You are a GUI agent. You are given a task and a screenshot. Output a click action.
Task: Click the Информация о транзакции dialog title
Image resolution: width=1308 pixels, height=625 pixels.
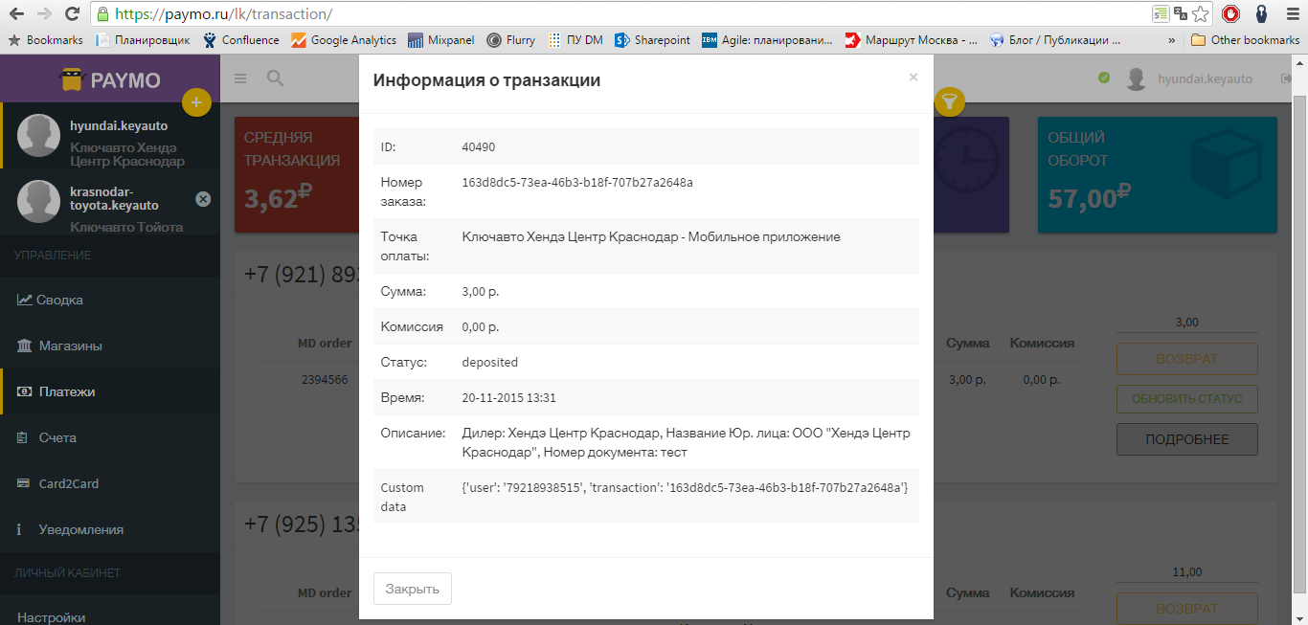pyautogui.click(x=486, y=80)
